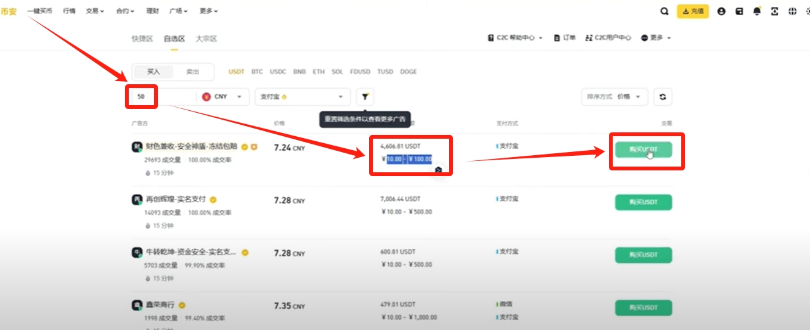Click the filter funnel icon
This screenshot has width=810, height=330.
pyautogui.click(x=365, y=97)
